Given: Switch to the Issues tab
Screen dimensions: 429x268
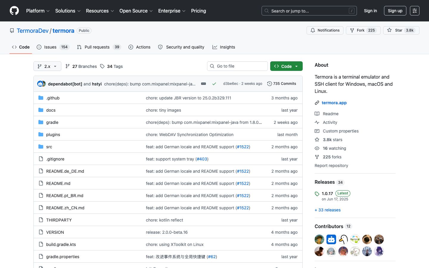Looking at the screenshot, I should tap(53, 47).
